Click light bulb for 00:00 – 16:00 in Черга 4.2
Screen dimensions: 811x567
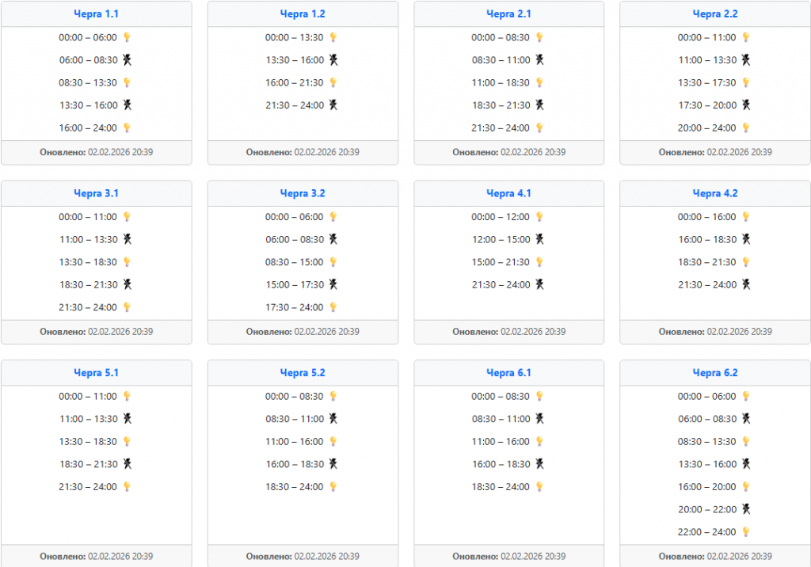(x=745, y=217)
